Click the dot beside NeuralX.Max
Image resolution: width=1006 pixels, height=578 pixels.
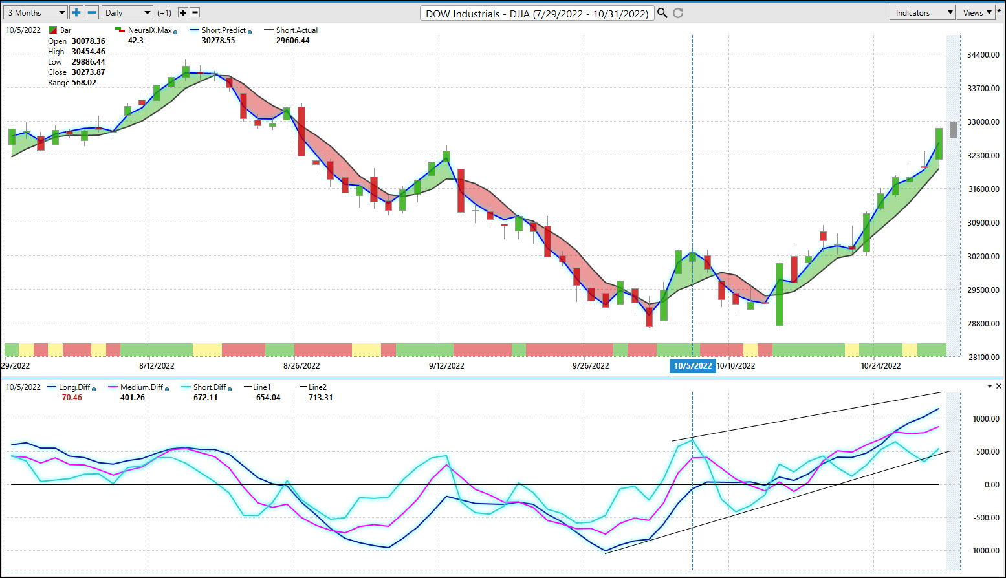coord(175,32)
